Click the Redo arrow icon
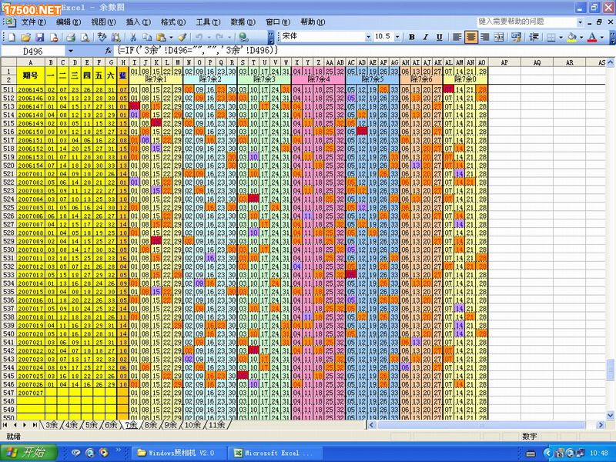616x462 pixels. [219, 37]
